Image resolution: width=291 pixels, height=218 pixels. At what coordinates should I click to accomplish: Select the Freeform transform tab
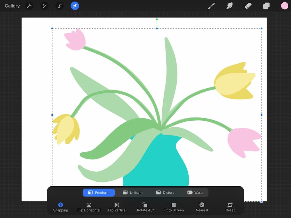[x=99, y=192]
